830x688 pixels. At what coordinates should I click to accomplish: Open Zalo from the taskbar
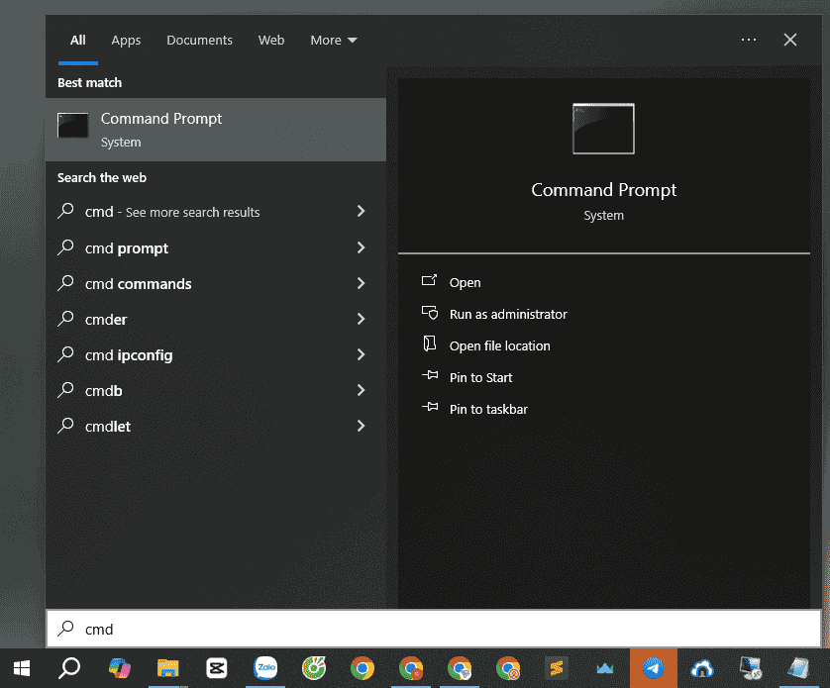265,668
